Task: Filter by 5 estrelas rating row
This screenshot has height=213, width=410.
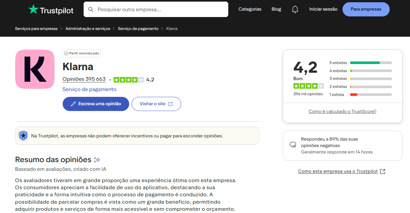Action: click(361, 63)
